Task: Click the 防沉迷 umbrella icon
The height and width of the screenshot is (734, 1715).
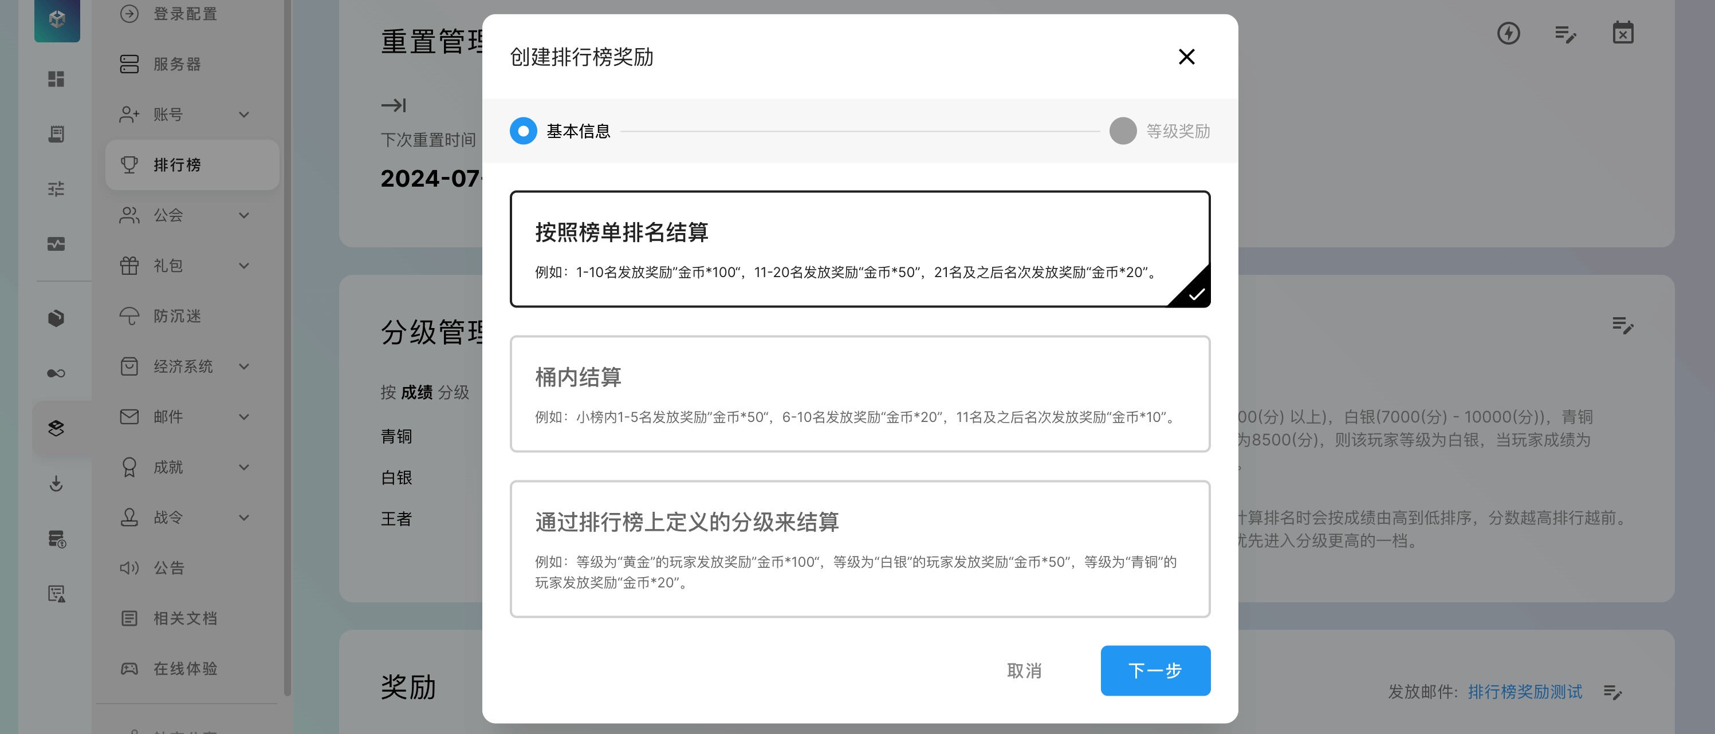Action: point(129,316)
